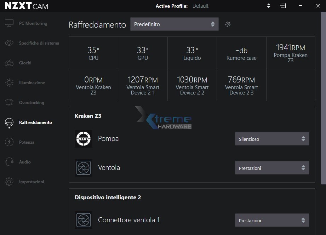Open cooling profile settings gear icon
The height and width of the screenshot is (235, 326).
(x=228, y=24)
